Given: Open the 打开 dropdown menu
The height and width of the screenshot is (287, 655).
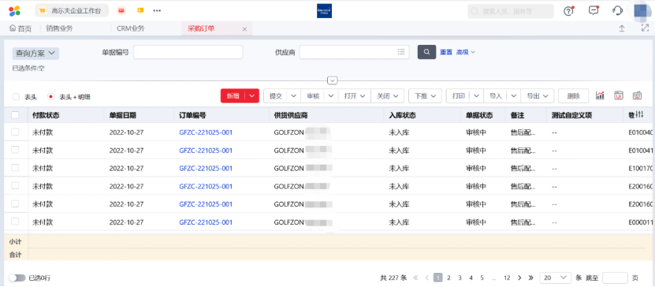Looking at the screenshot, I should (x=355, y=95).
